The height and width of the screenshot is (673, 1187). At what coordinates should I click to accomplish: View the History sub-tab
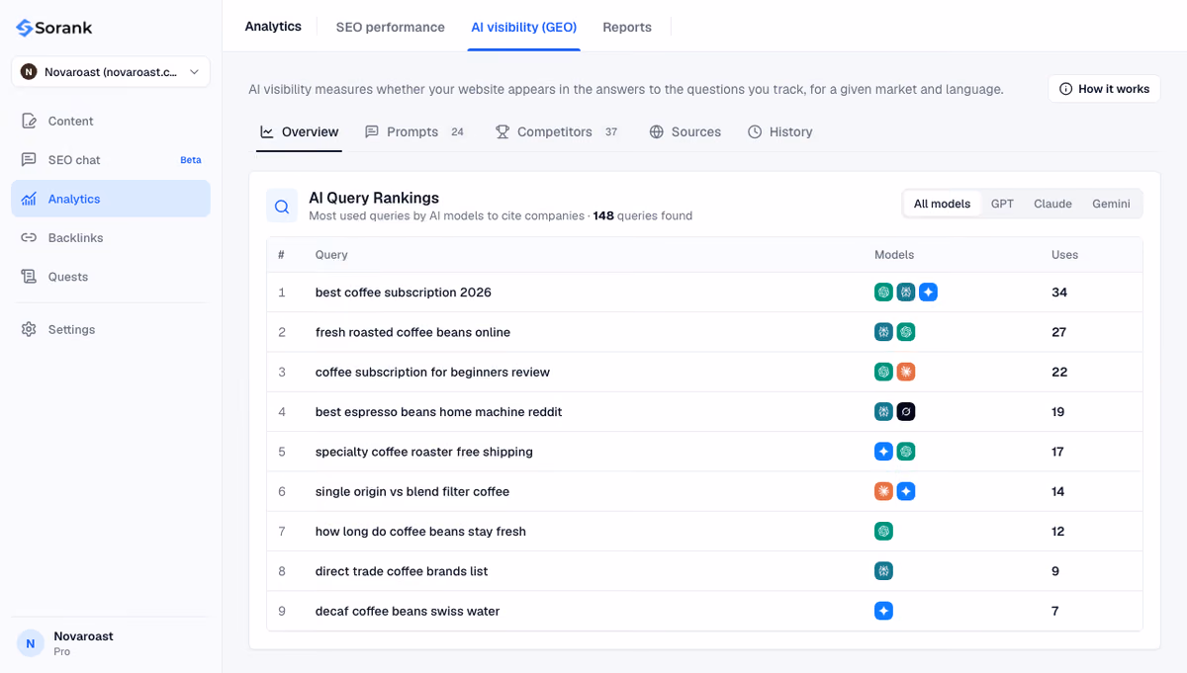(x=779, y=131)
